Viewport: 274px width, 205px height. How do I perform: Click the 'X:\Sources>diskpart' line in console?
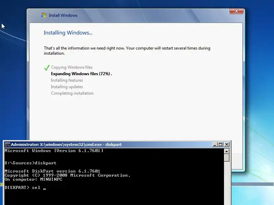click(30, 163)
